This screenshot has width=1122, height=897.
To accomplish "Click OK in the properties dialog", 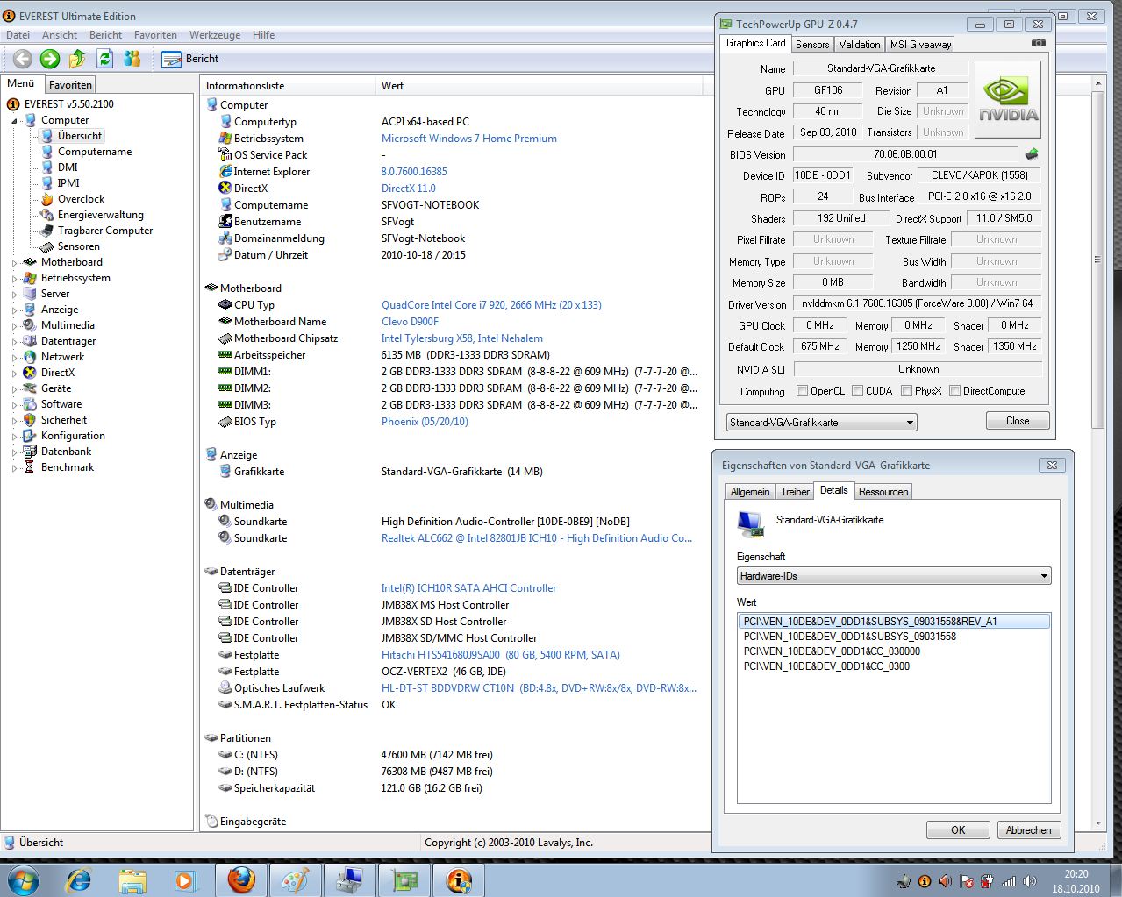I will click(x=958, y=830).
